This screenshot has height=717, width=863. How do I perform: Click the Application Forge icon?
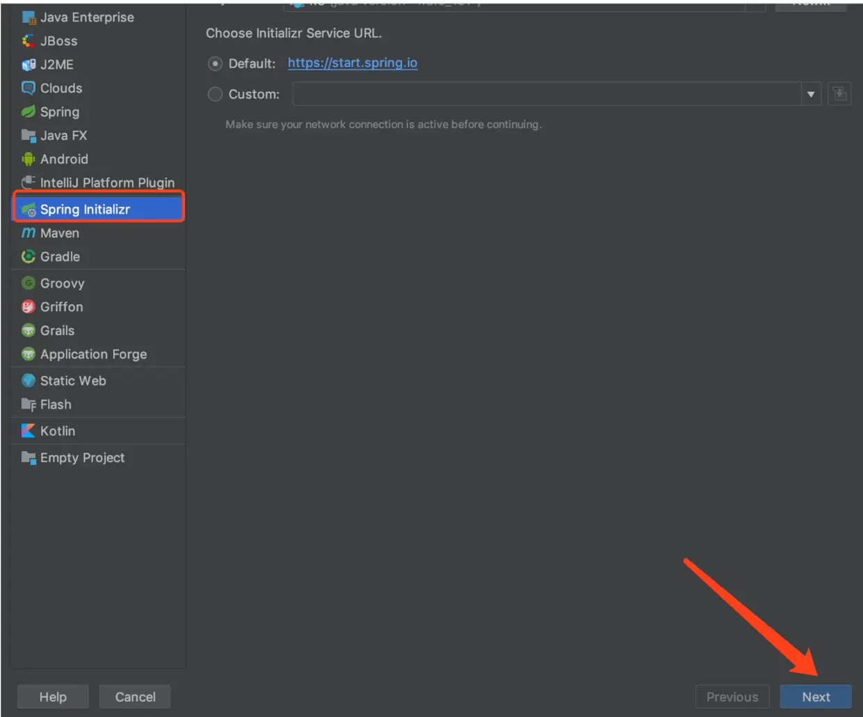pyautogui.click(x=29, y=354)
